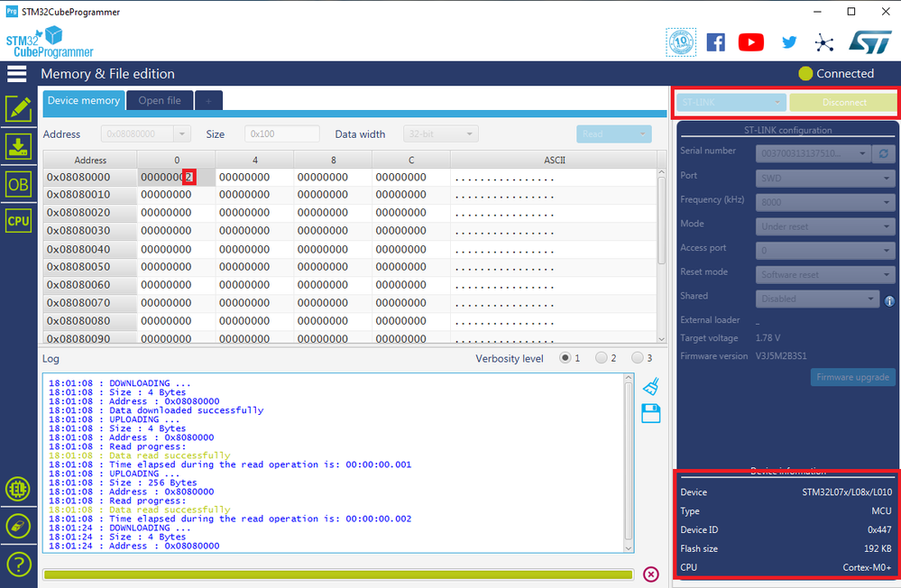Open the Access port dropdown

tap(825, 251)
